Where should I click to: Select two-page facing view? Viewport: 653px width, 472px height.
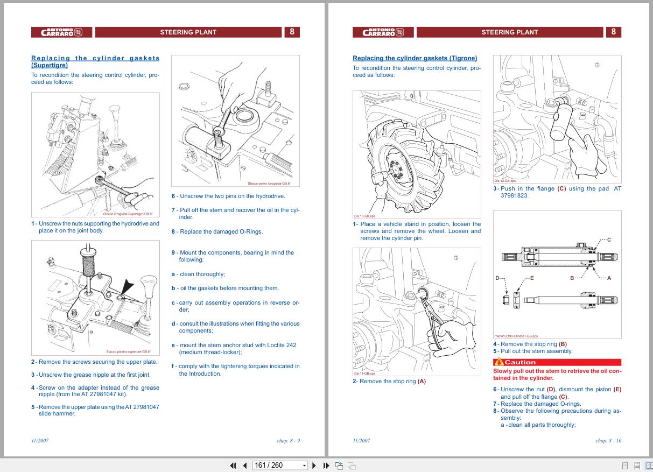click(649, 466)
